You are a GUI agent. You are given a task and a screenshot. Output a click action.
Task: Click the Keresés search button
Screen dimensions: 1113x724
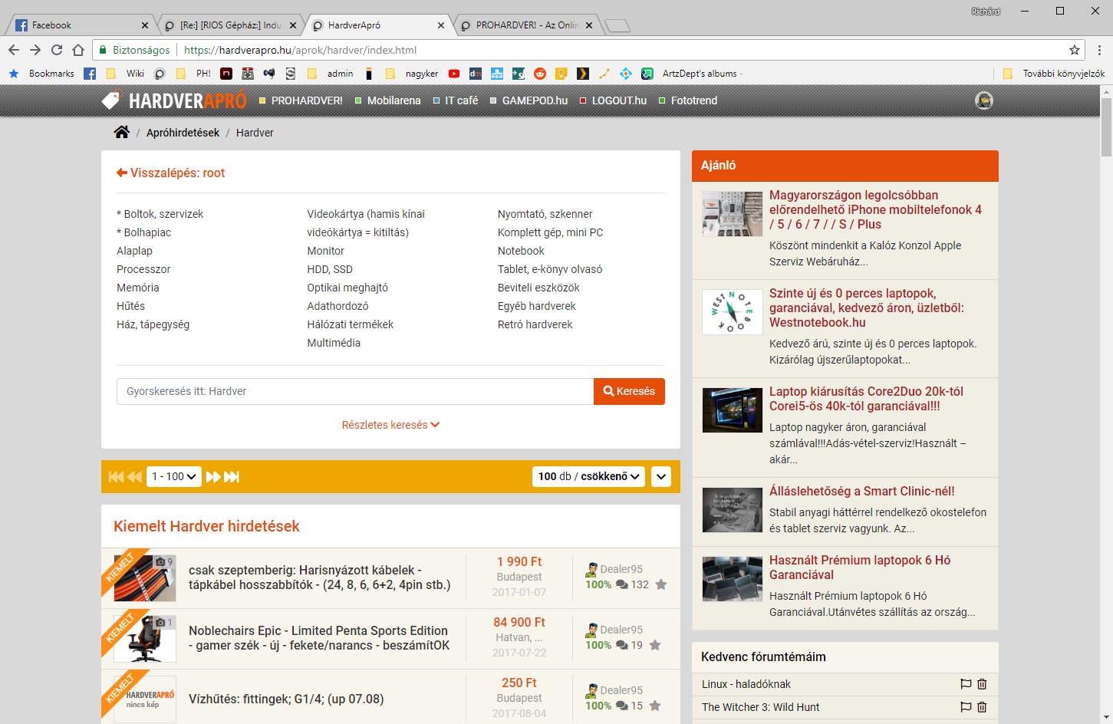(x=629, y=391)
